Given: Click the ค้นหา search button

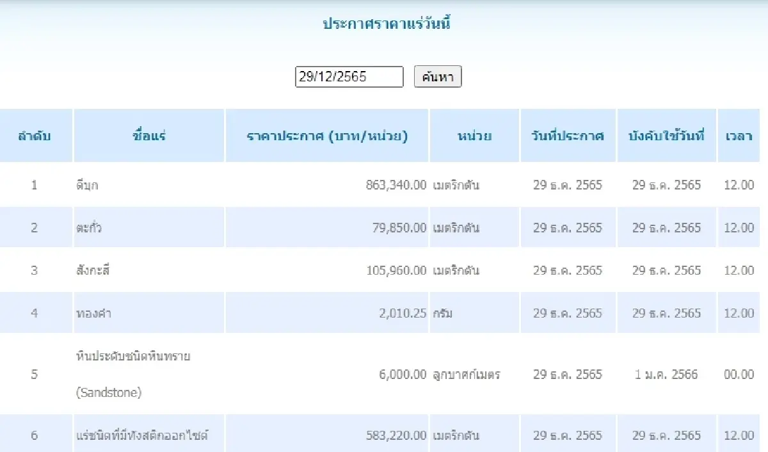Looking at the screenshot, I should [x=438, y=77].
